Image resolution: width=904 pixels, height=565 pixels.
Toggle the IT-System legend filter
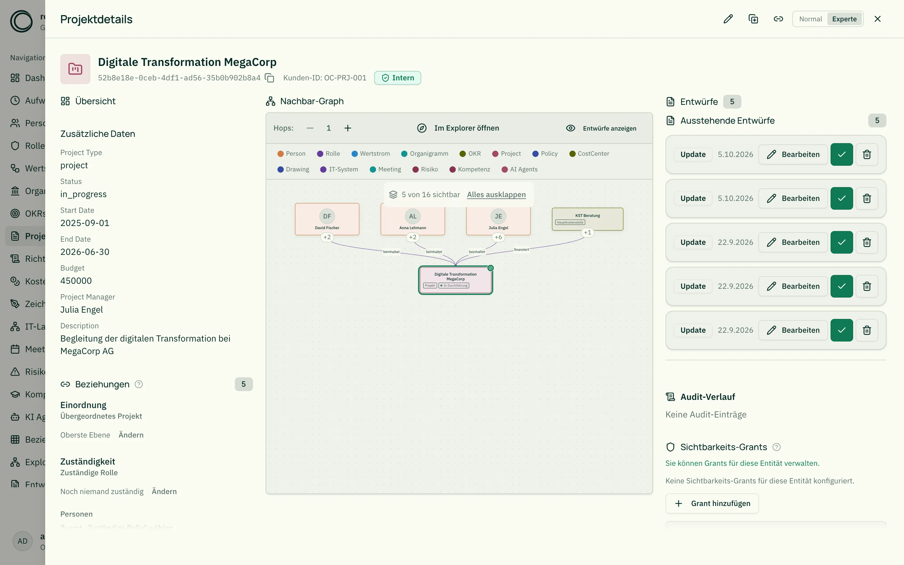[x=339, y=169]
